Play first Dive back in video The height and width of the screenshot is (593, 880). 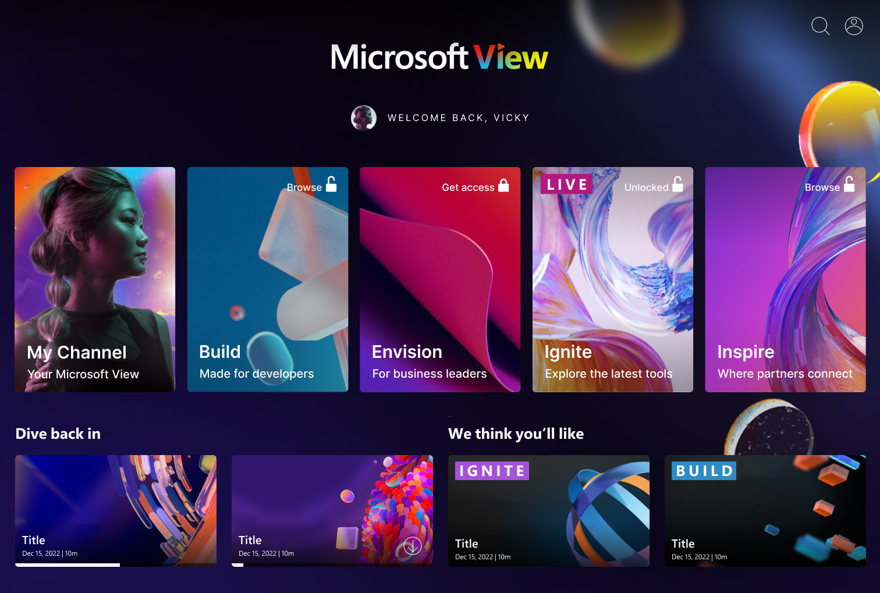click(x=116, y=510)
